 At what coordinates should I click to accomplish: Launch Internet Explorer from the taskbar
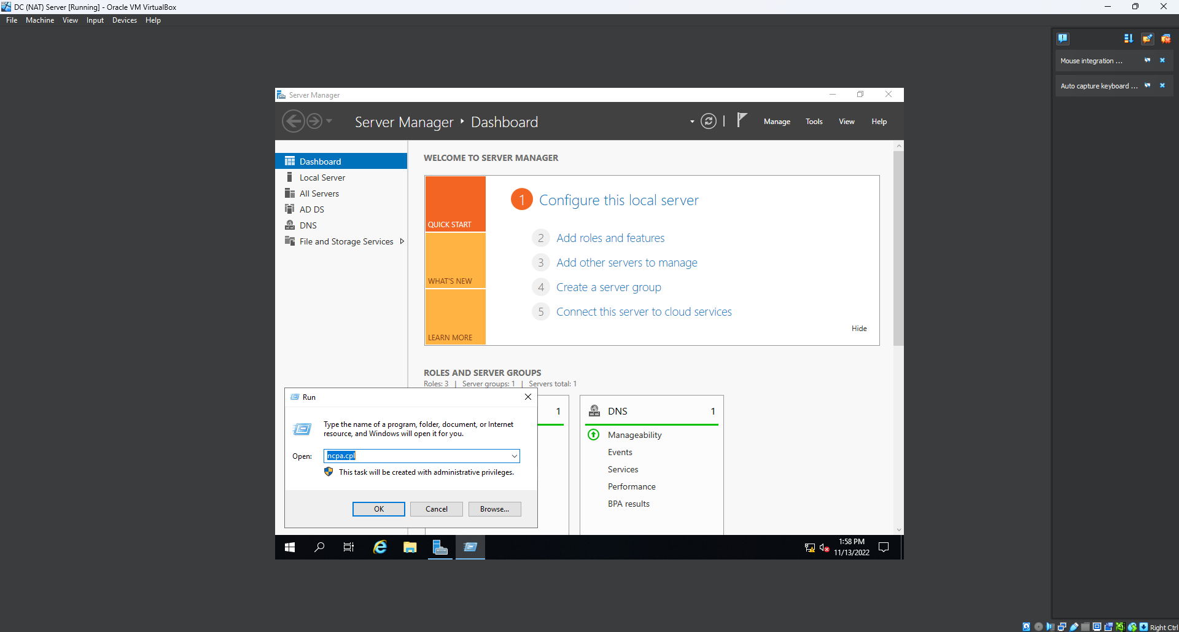tap(380, 547)
